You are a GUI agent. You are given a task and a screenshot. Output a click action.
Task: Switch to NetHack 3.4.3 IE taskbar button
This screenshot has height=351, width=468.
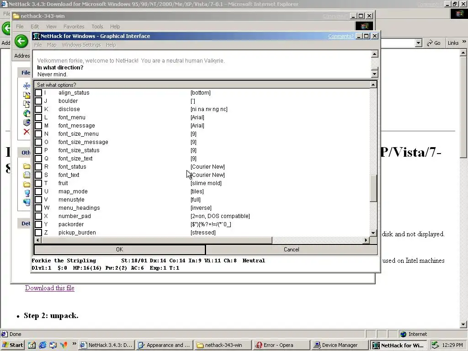coord(107,345)
